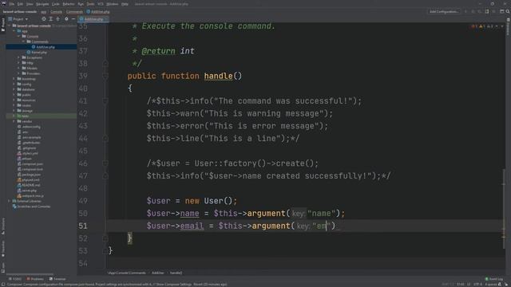Open the TODO tool window

point(15,279)
